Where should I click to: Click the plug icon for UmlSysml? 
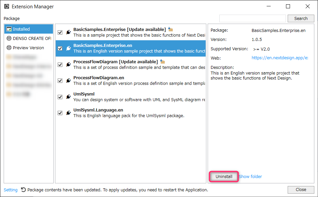tap(69, 97)
